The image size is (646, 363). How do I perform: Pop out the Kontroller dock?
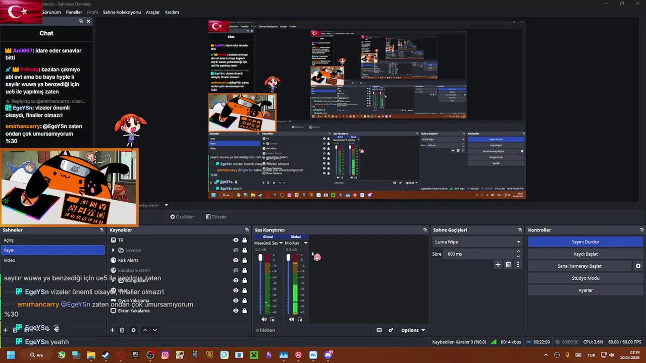coord(641,230)
